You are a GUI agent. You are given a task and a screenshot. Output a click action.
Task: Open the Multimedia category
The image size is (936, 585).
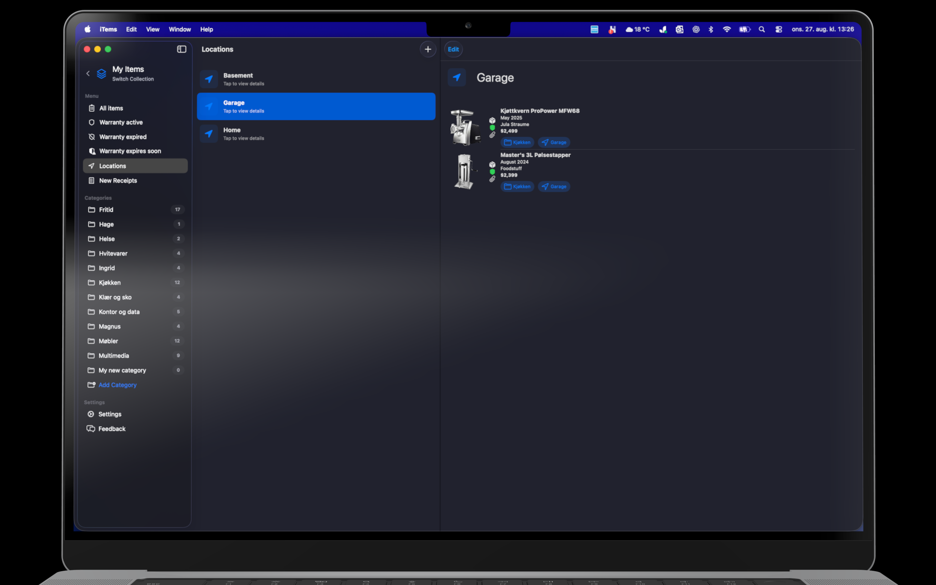[135, 356]
